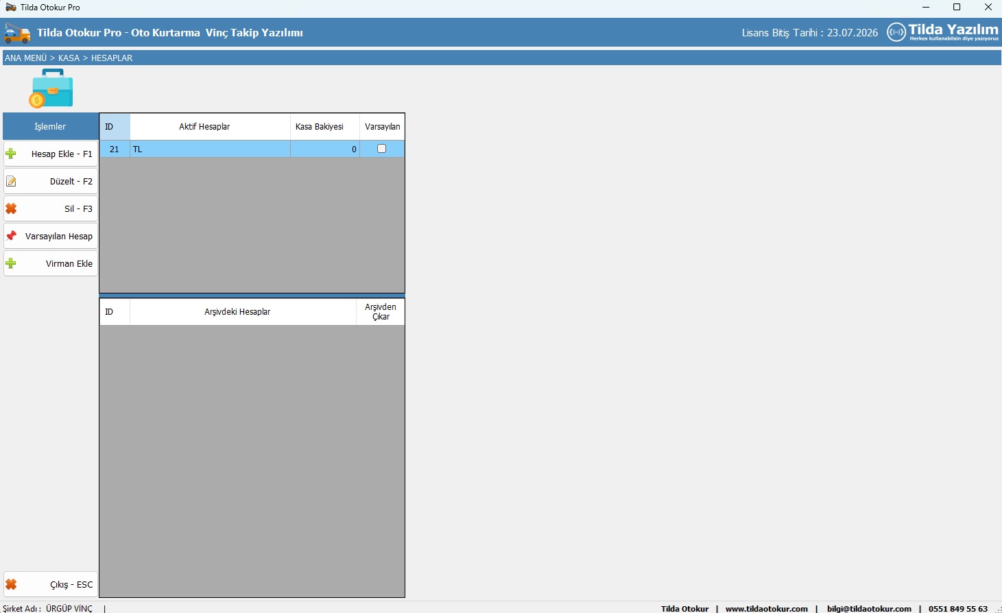Screen dimensions: 1002x613
Task: Sort by Kasa Bakiyesi column header
Action: tap(319, 127)
